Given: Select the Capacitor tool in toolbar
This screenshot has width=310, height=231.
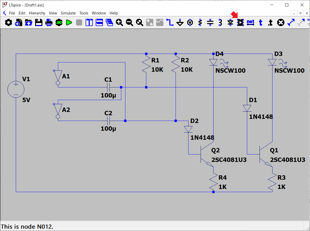Looking at the screenshot, I should click(210, 23).
